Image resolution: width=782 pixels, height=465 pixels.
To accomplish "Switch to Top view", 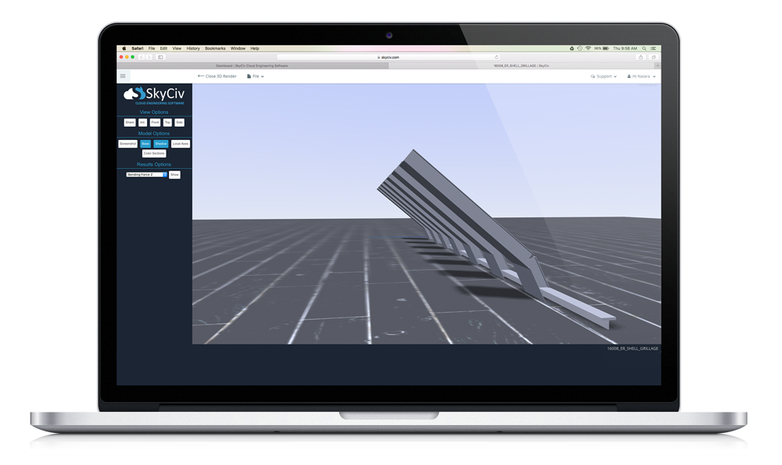I will 167,122.
